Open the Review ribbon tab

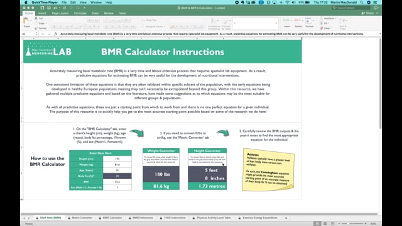click(x=109, y=13)
